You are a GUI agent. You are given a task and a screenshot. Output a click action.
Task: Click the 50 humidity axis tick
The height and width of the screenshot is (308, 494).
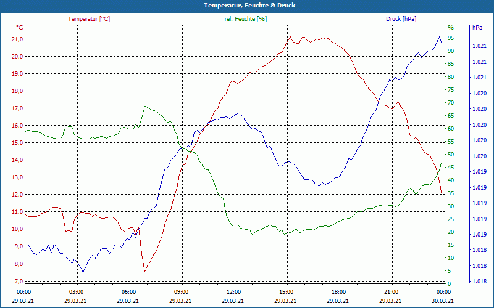click(x=451, y=155)
